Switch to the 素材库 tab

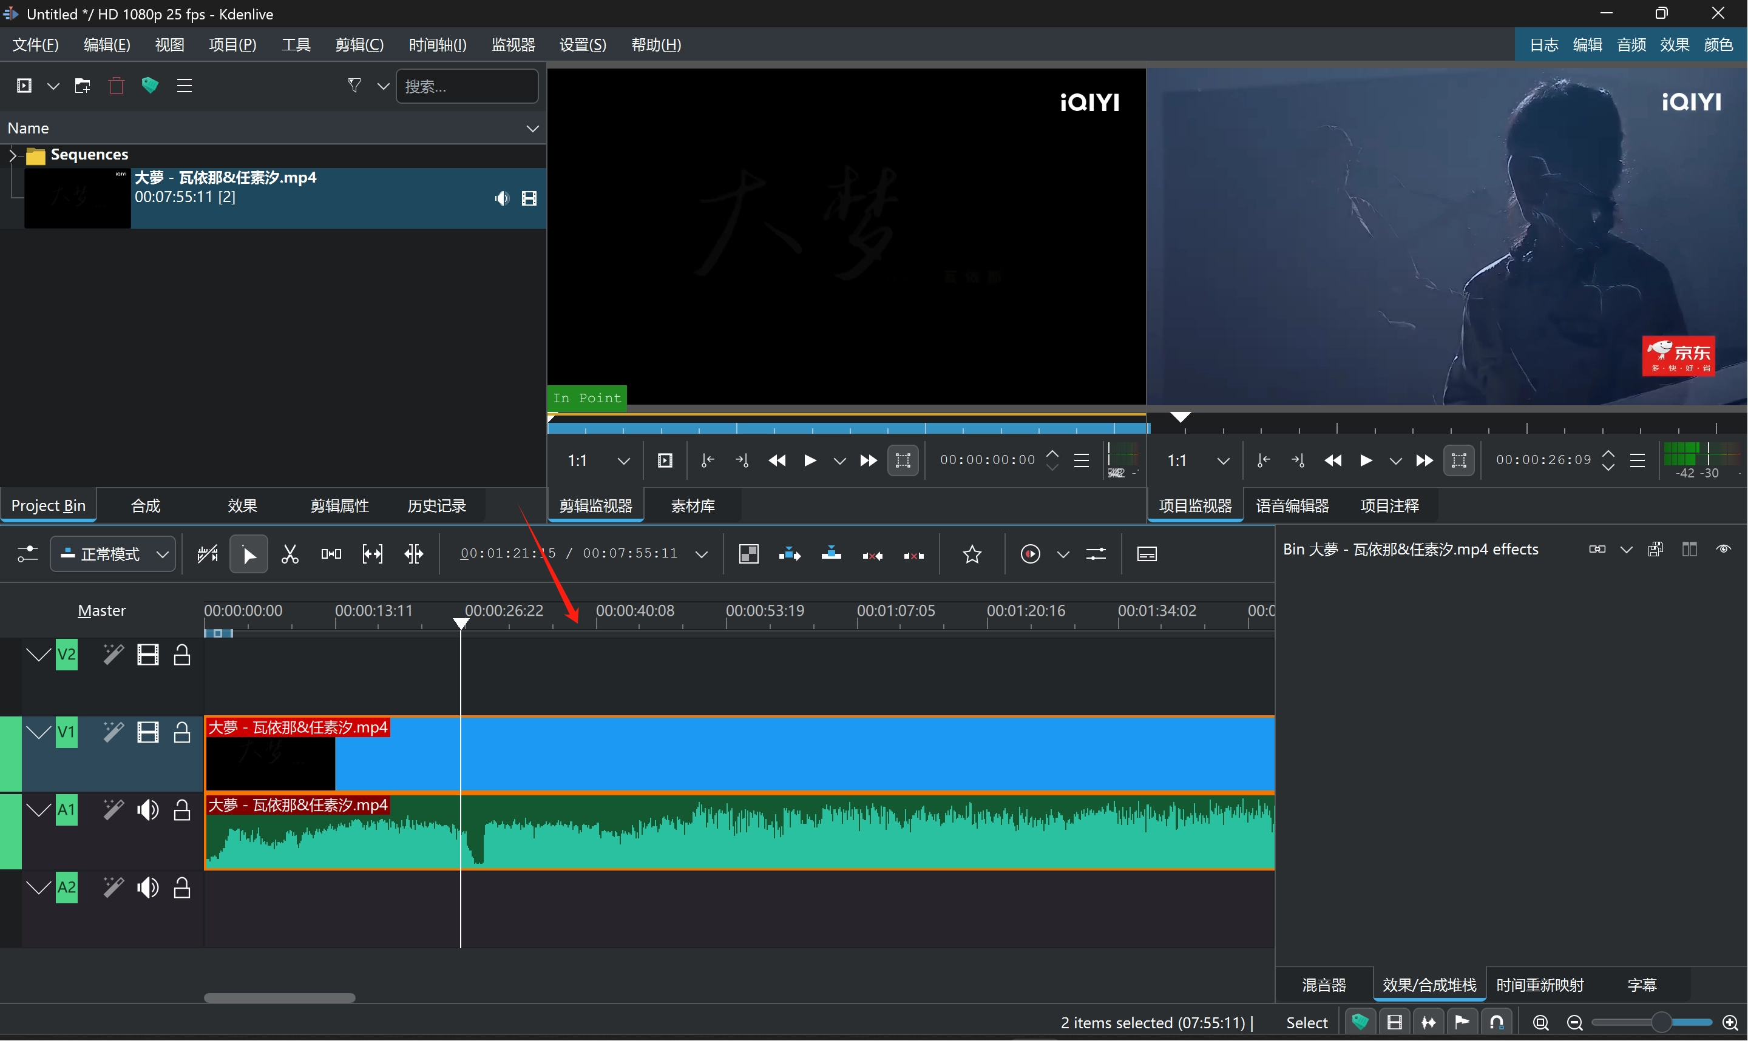click(693, 506)
